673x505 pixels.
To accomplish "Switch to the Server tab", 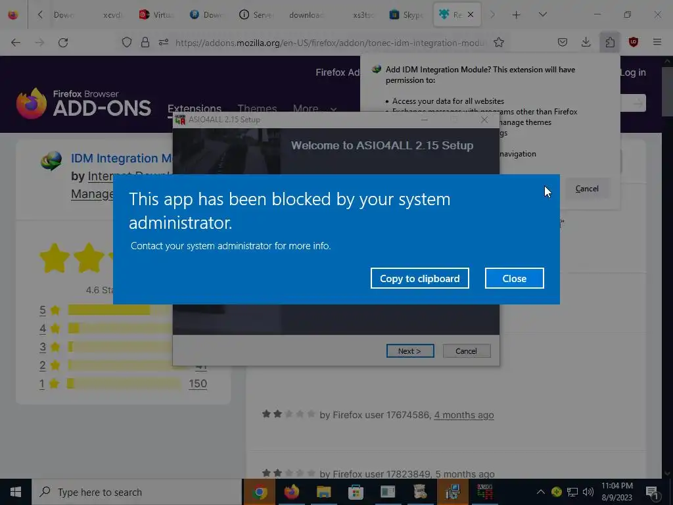I will [257, 15].
